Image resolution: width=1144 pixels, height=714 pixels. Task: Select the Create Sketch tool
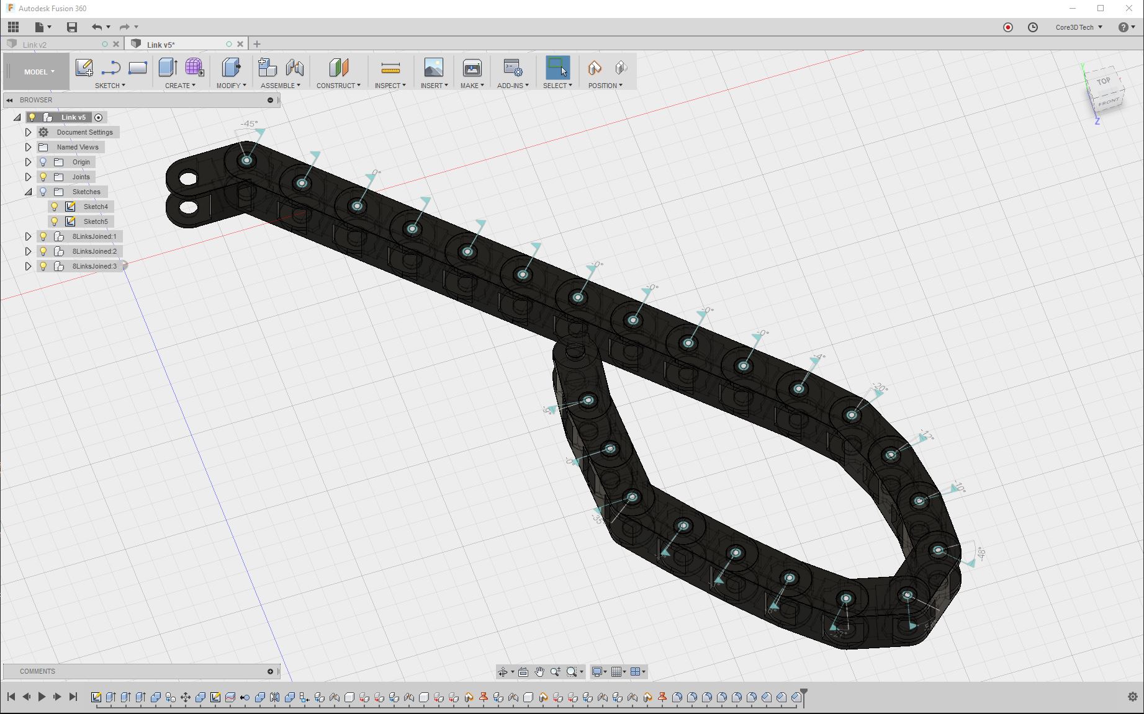coord(84,68)
